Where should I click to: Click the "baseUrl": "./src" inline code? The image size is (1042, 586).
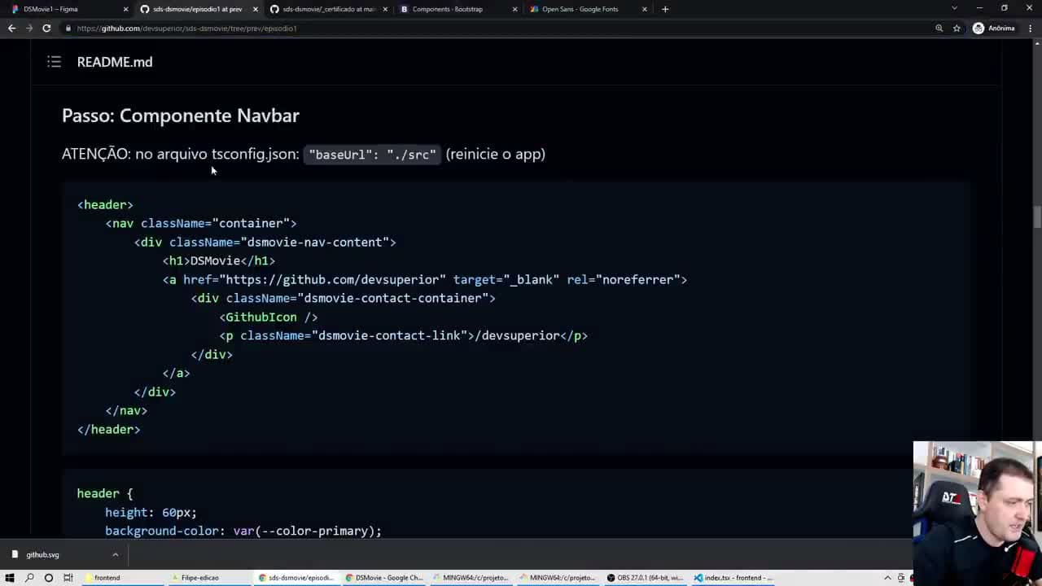[x=373, y=155]
